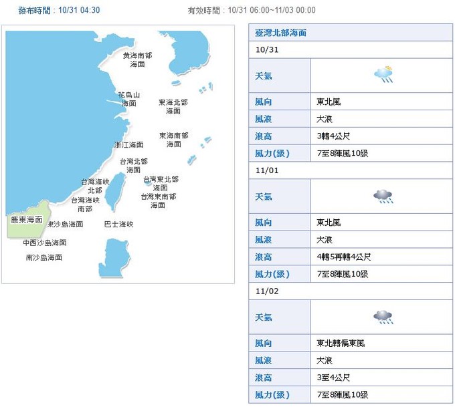Select 巴士海峽 region on the map
The height and width of the screenshot is (409, 455).
click(x=118, y=224)
